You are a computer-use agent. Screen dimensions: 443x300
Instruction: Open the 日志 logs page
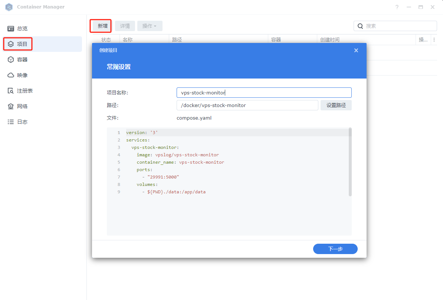pos(42,121)
